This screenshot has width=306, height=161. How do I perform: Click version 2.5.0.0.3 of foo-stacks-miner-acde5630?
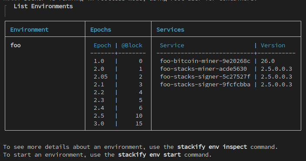point(276,69)
